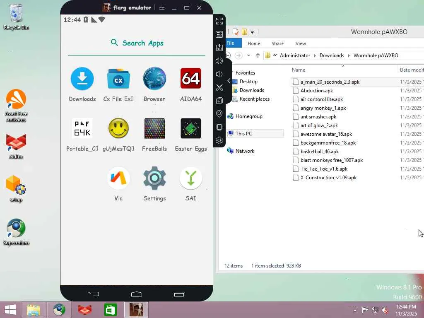Switch to the View ribbon tab

(x=301, y=43)
